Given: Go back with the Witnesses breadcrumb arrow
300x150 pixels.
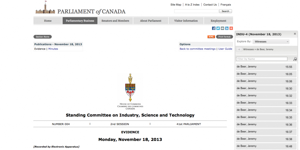Looking at the screenshot, I should 239,49.
